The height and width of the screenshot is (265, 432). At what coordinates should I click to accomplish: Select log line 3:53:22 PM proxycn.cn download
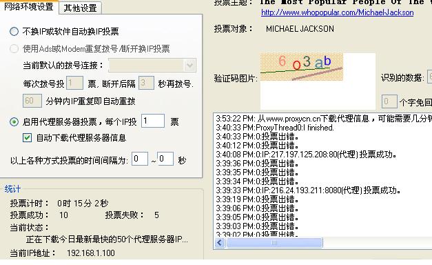[x=324, y=119]
